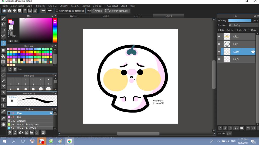Image resolution: width=259 pixels, height=145 pixels.
Task: Hide layer Lớp1
Action: [x=219, y=44]
